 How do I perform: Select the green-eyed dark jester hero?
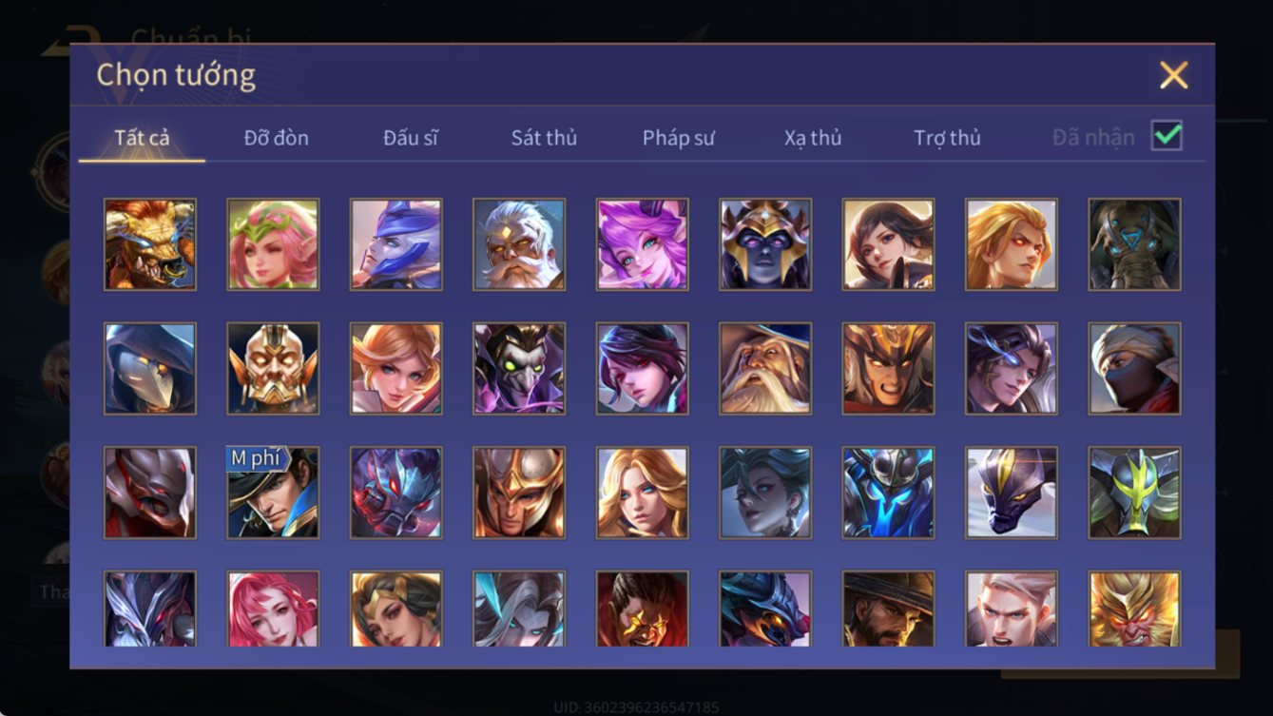(x=519, y=369)
